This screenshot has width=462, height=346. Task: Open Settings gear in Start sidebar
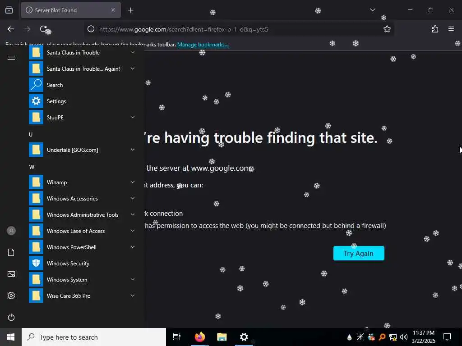tap(11, 296)
